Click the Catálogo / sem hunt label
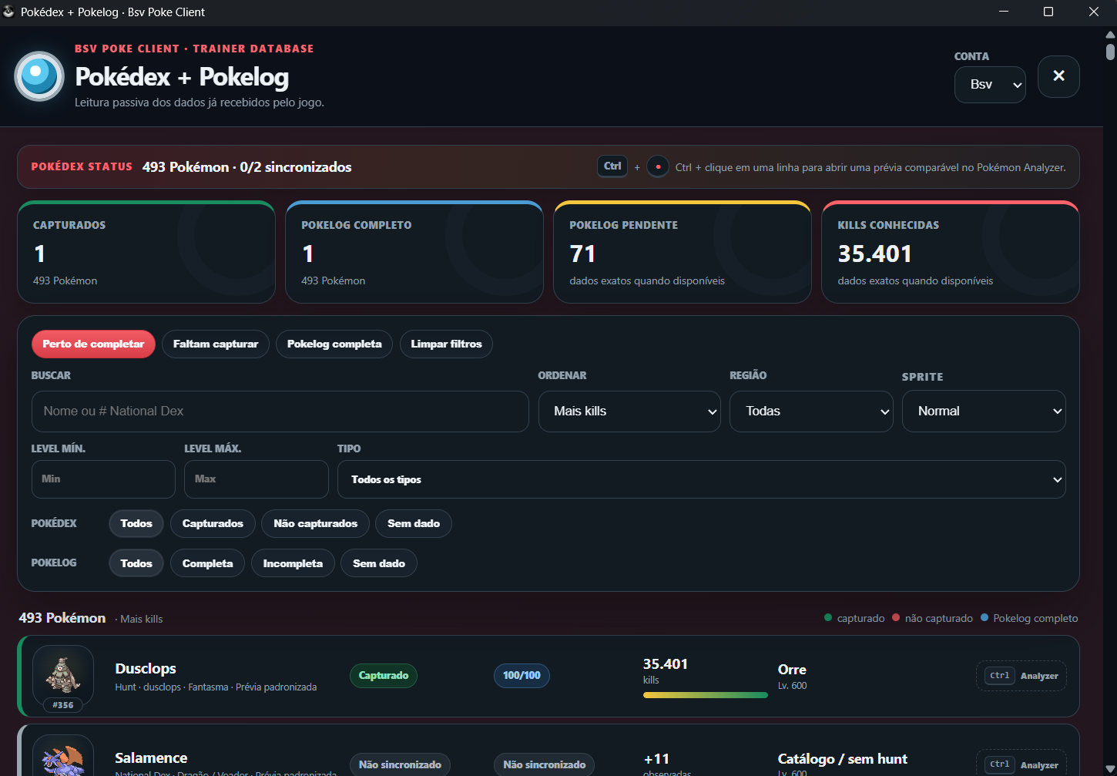 point(843,759)
